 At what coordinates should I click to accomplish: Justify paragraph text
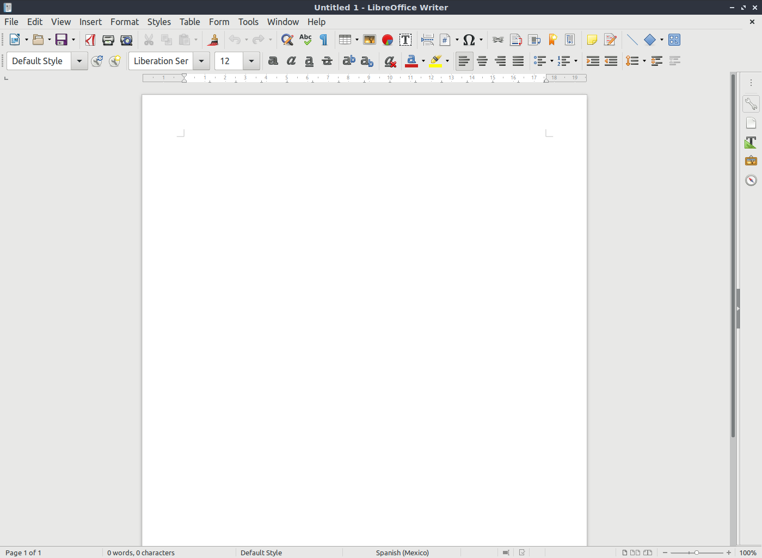pos(518,61)
